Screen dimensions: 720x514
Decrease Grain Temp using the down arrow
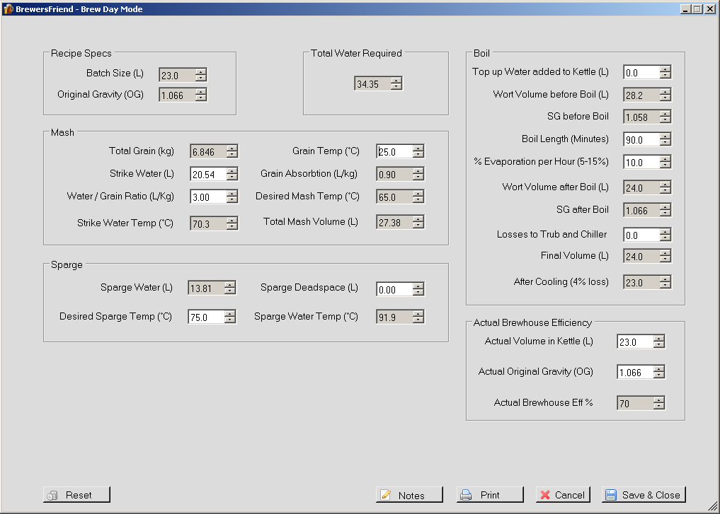pos(418,155)
